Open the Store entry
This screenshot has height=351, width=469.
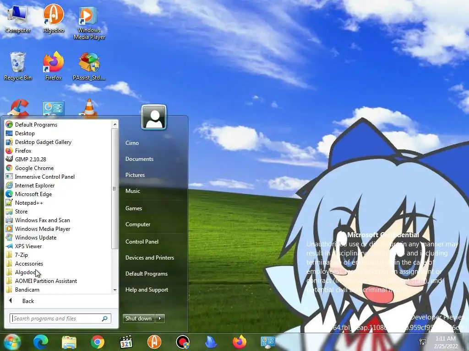58,211
